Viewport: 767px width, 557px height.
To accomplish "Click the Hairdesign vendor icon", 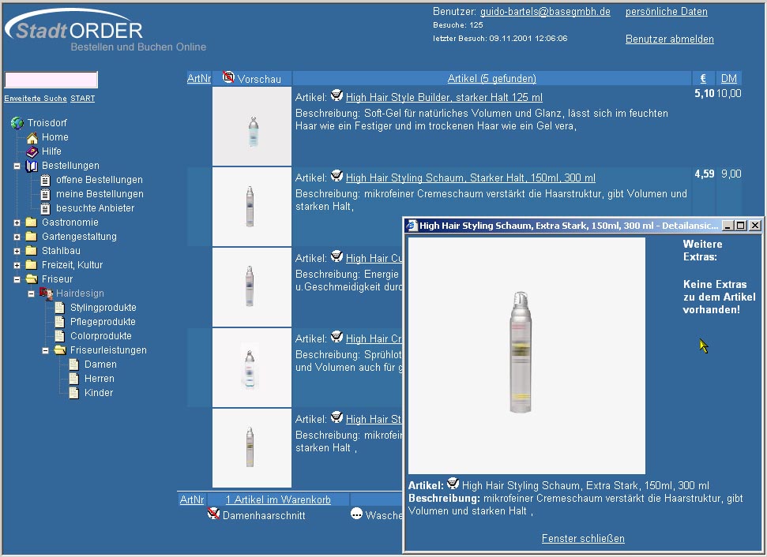I will (46, 293).
